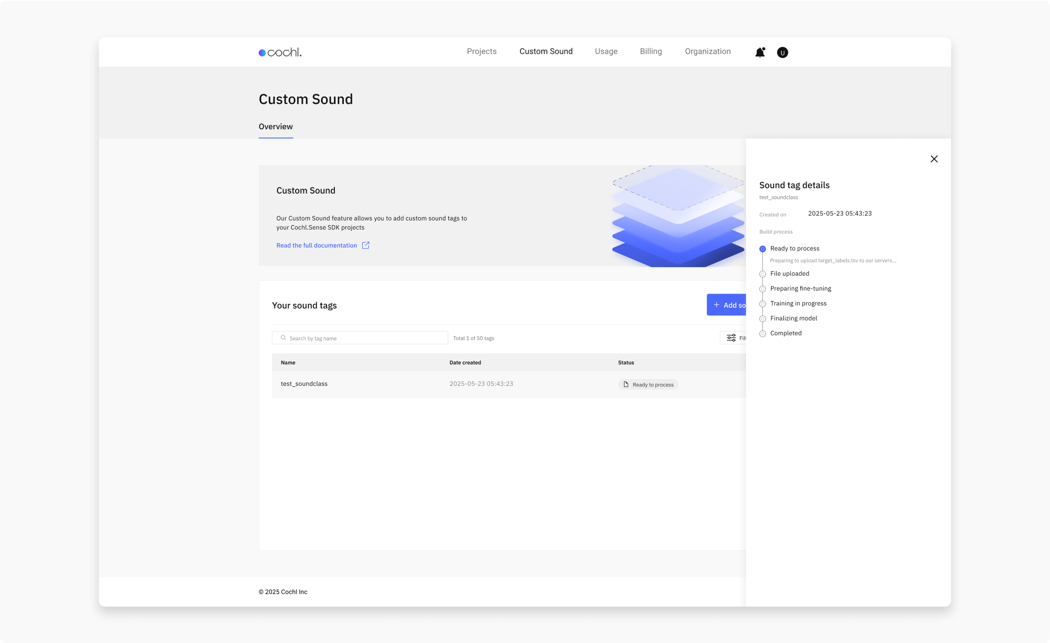Click the Preparing fine-tuning step marker
Screen dimensions: 1050x643
pos(762,289)
